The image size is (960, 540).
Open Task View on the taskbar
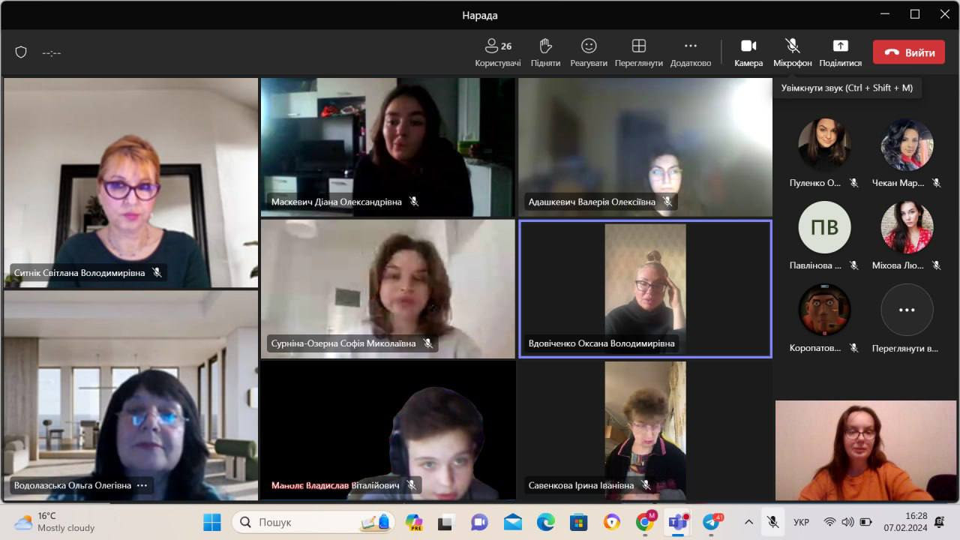pos(446,522)
